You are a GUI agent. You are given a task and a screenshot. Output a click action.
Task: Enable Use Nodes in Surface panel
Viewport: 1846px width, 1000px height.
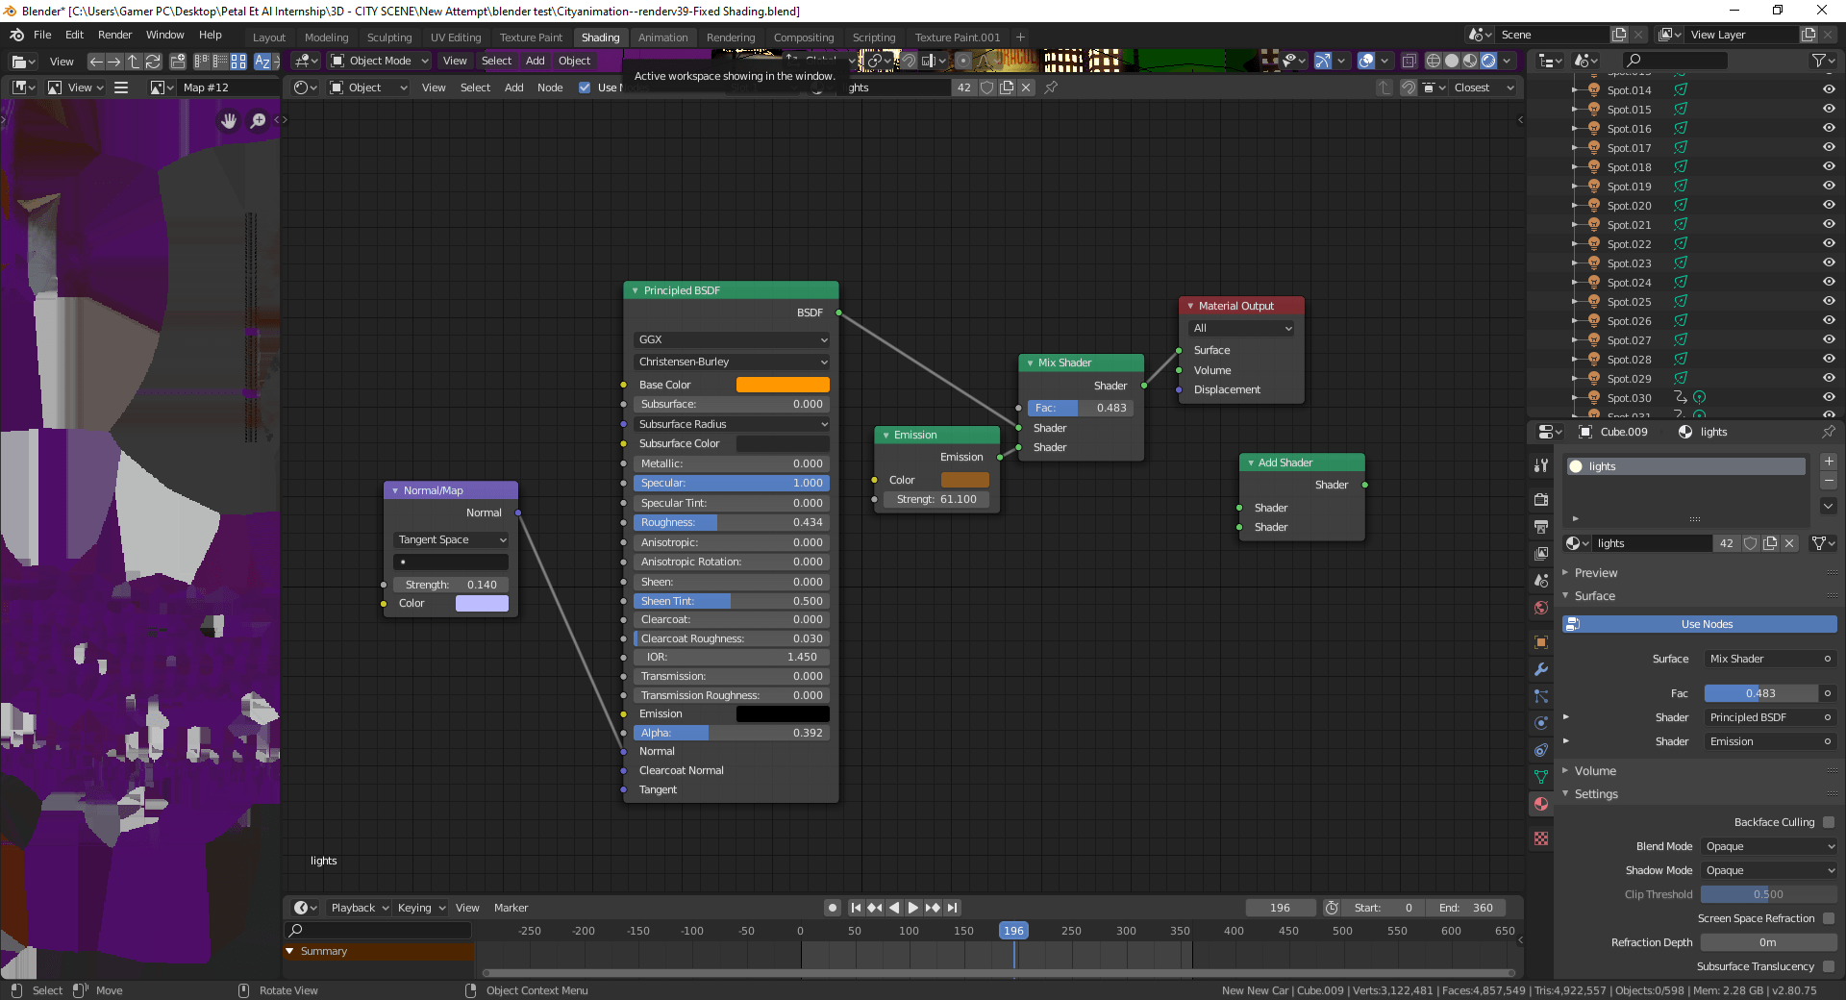tap(1698, 624)
